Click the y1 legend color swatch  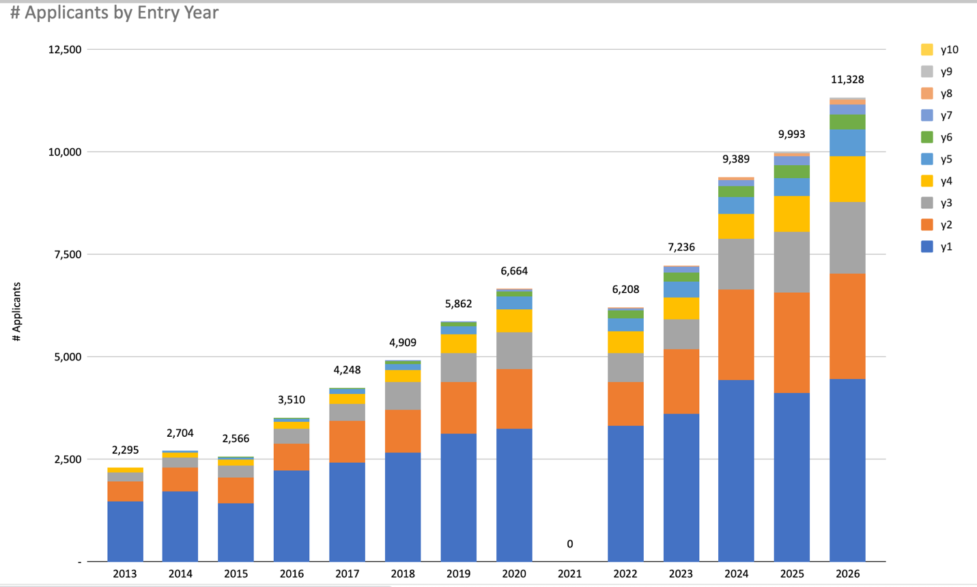click(x=926, y=246)
